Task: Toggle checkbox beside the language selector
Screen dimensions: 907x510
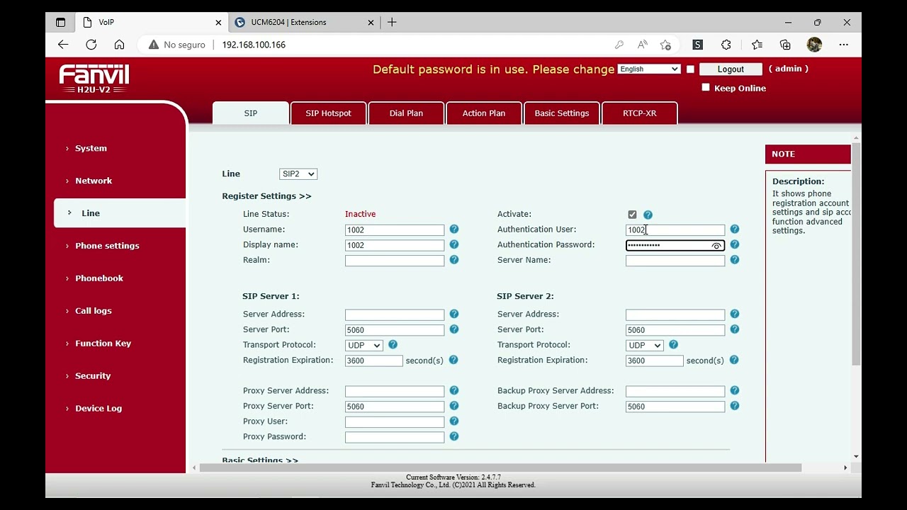Action: pos(690,69)
